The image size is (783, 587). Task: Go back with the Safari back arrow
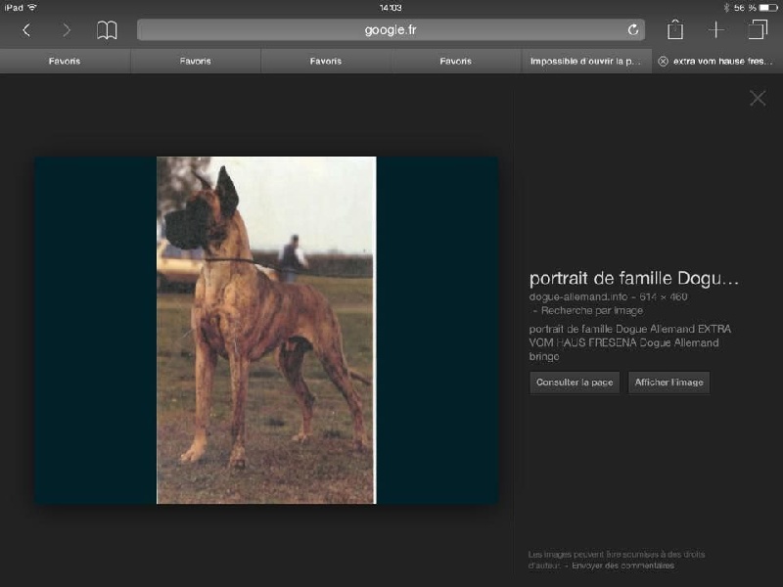(26, 30)
